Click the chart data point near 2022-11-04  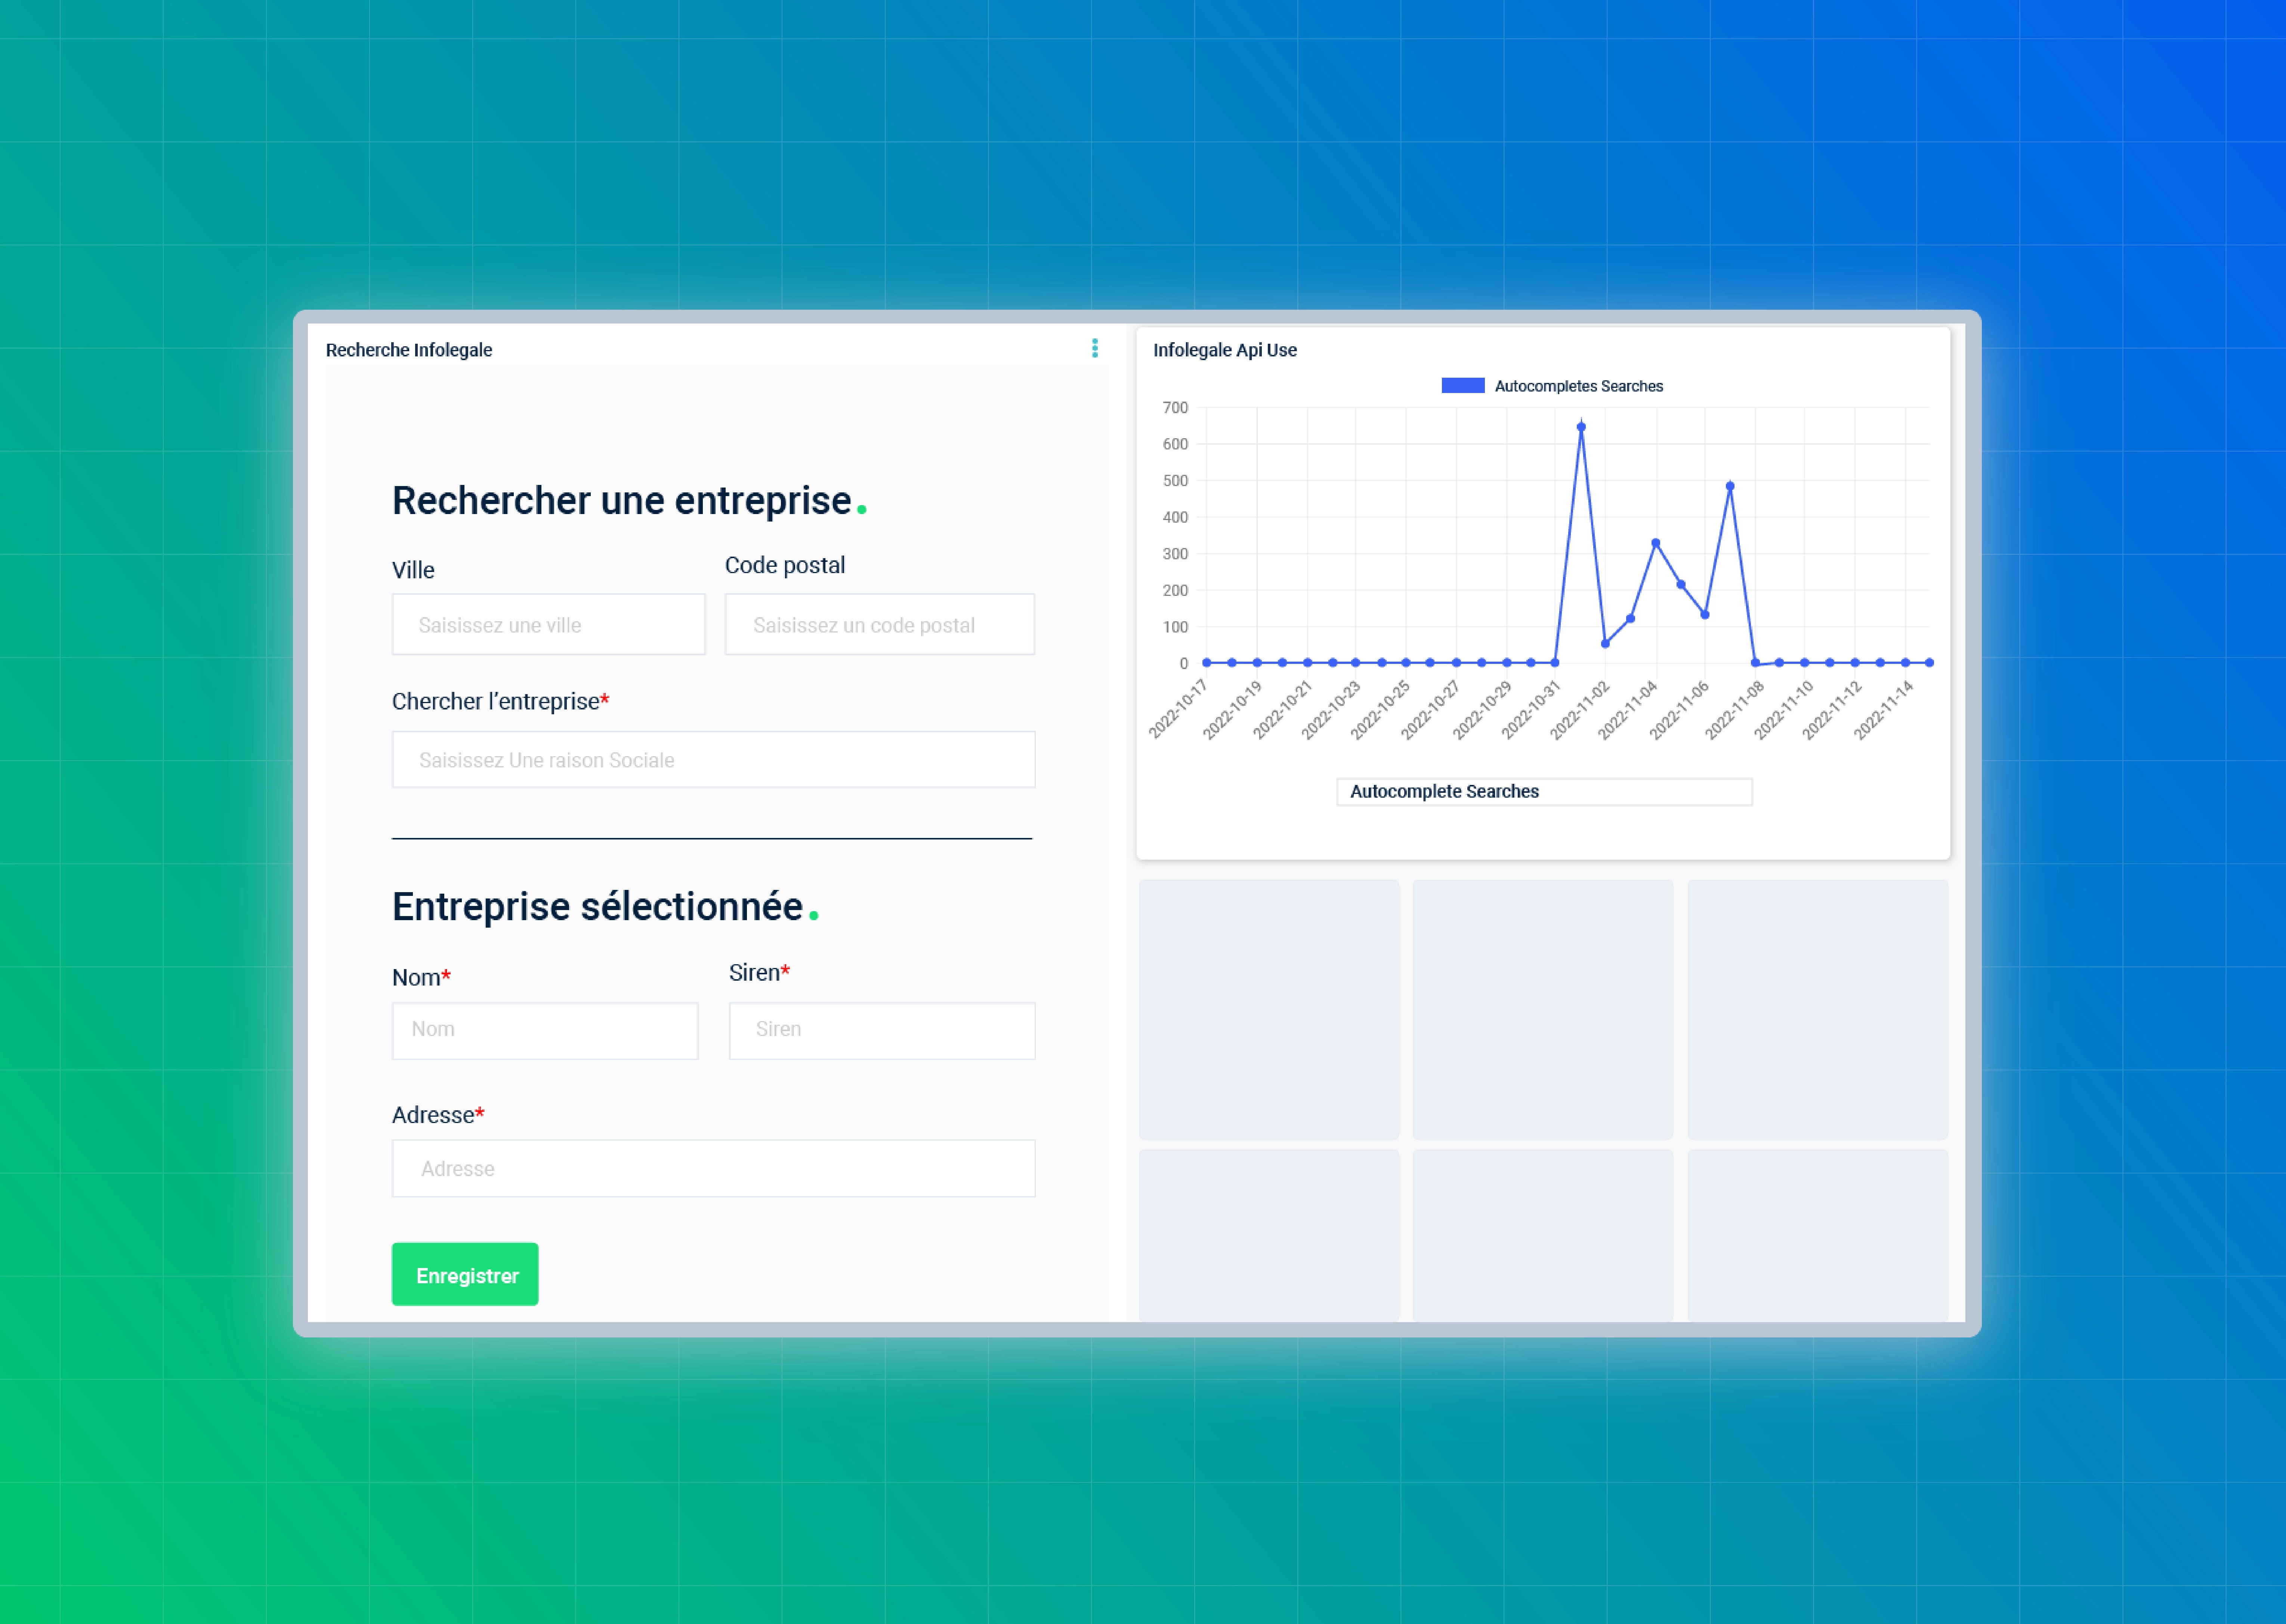1656,543
